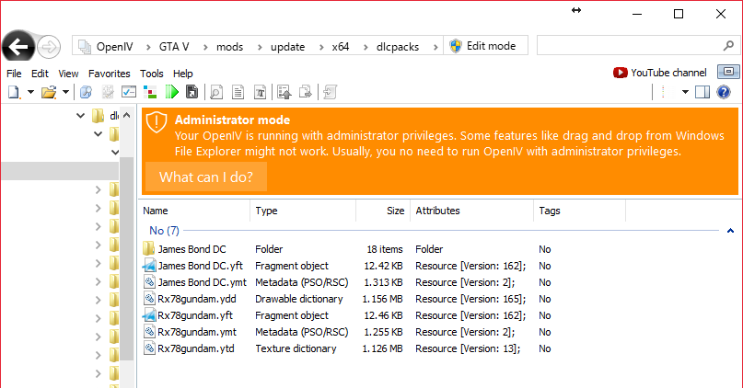Open the view style dropdown arrow
Screen dimensions: 743x388
point(685,92)
